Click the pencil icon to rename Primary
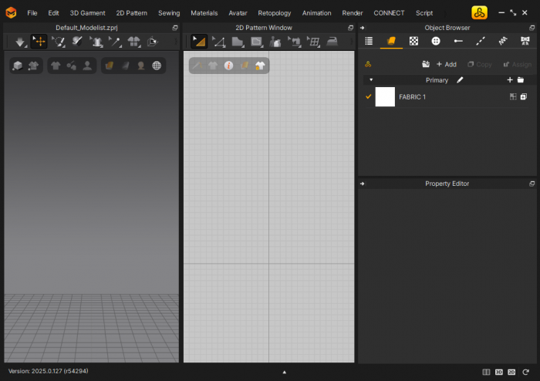Screen dimensions: 540x381 pyautogui.click(x=461, y=79)
